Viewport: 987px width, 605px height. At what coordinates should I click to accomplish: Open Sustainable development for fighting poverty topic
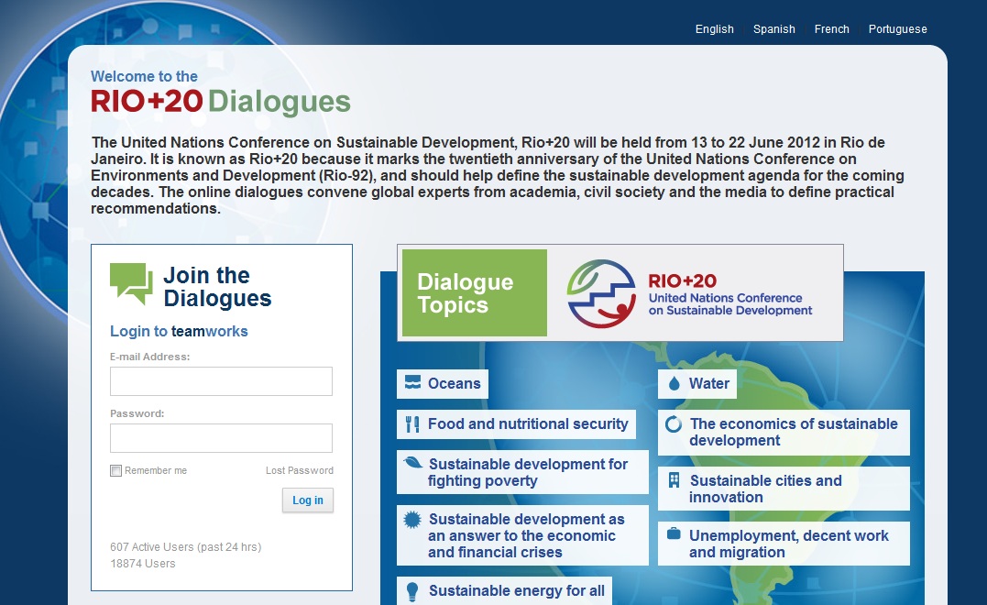pyautogui.click(x=522, y=472)
